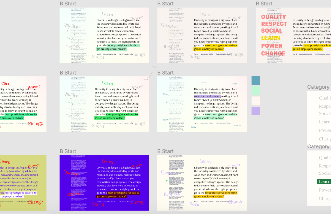Screen dimensions: 331x214
Task: Select Social in the lower Category list
Action: pos(325,173)
